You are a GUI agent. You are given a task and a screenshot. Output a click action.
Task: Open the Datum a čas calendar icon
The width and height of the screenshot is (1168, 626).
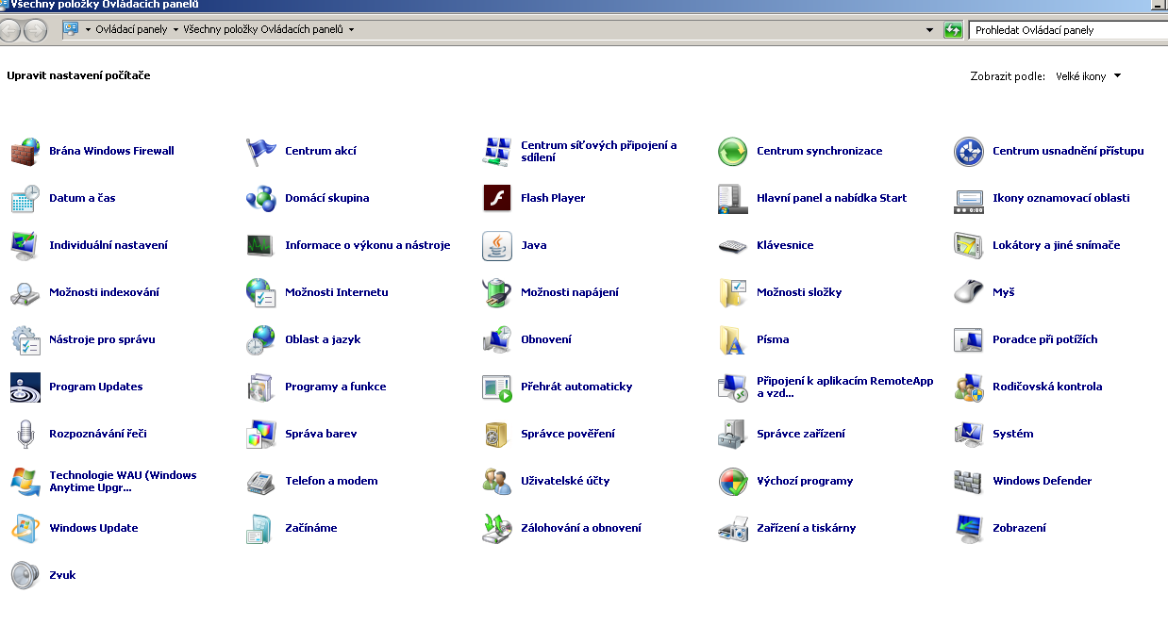(25, 198)
